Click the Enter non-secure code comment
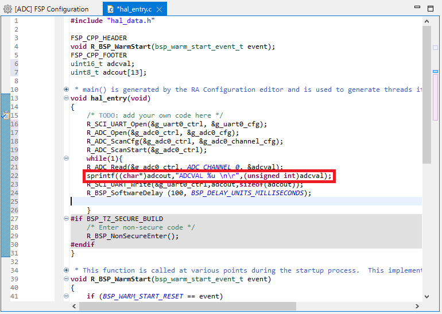 [x=141, y=227]
